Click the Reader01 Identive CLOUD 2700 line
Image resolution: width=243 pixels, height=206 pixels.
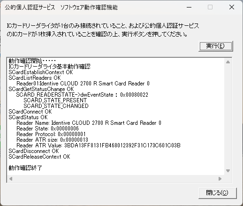(83, 84)
